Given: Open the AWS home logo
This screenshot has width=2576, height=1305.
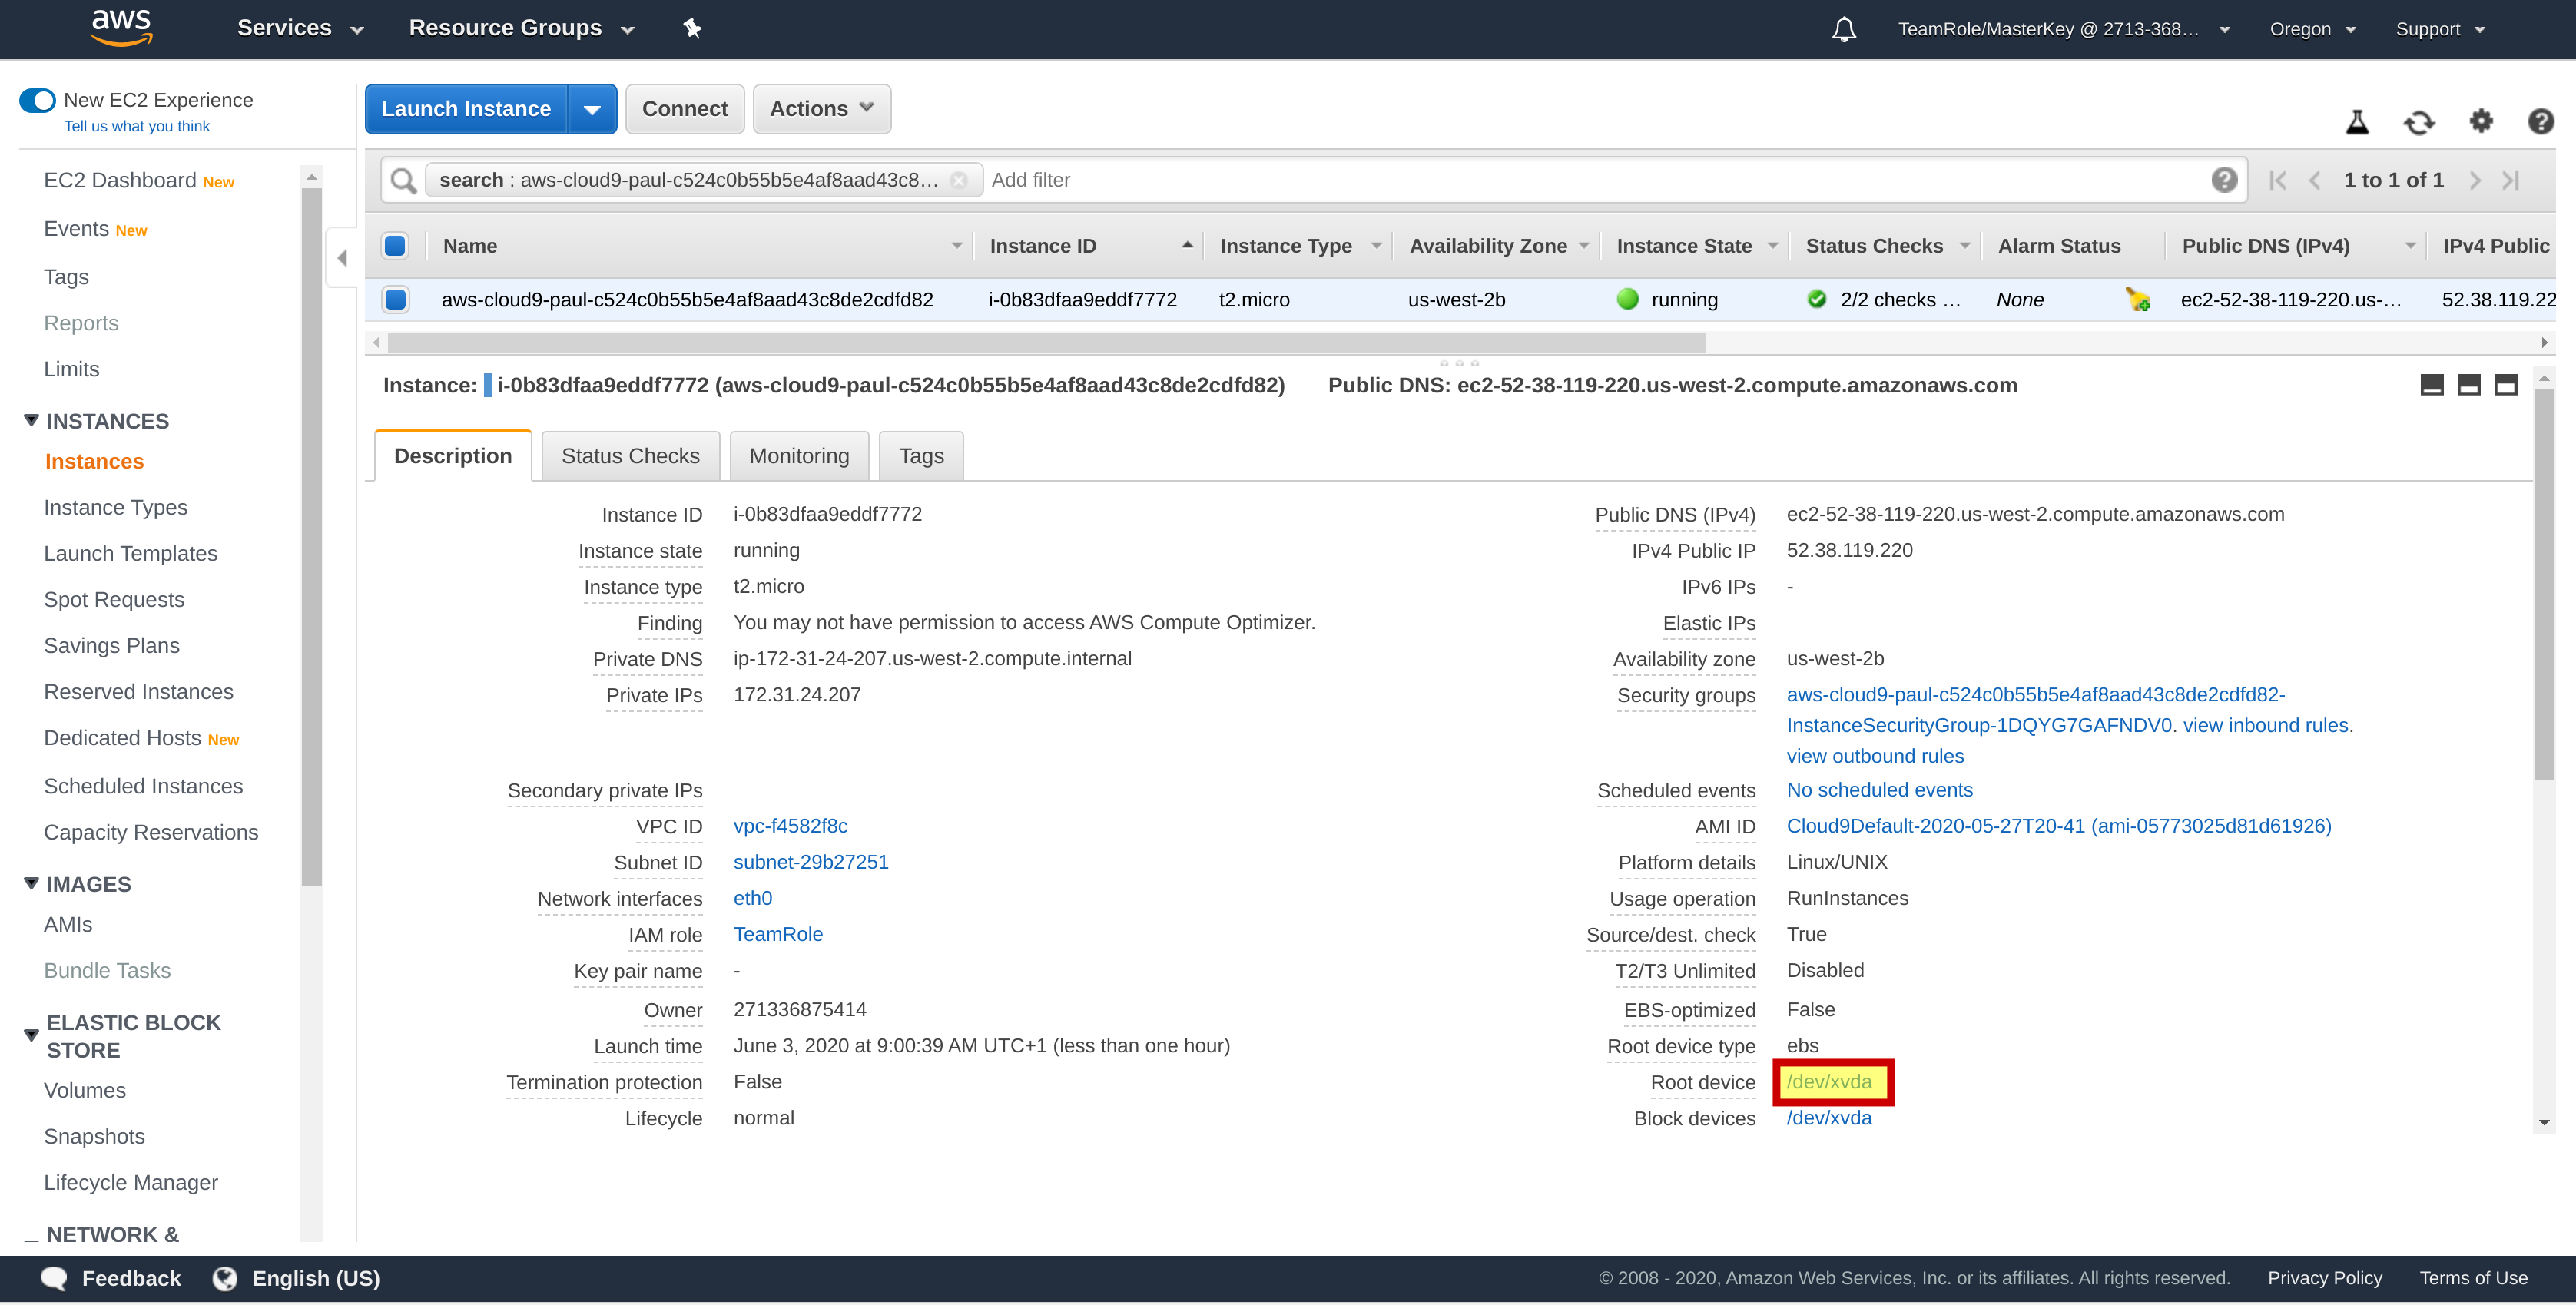Looking at the screenshot, I should point(121,28).
